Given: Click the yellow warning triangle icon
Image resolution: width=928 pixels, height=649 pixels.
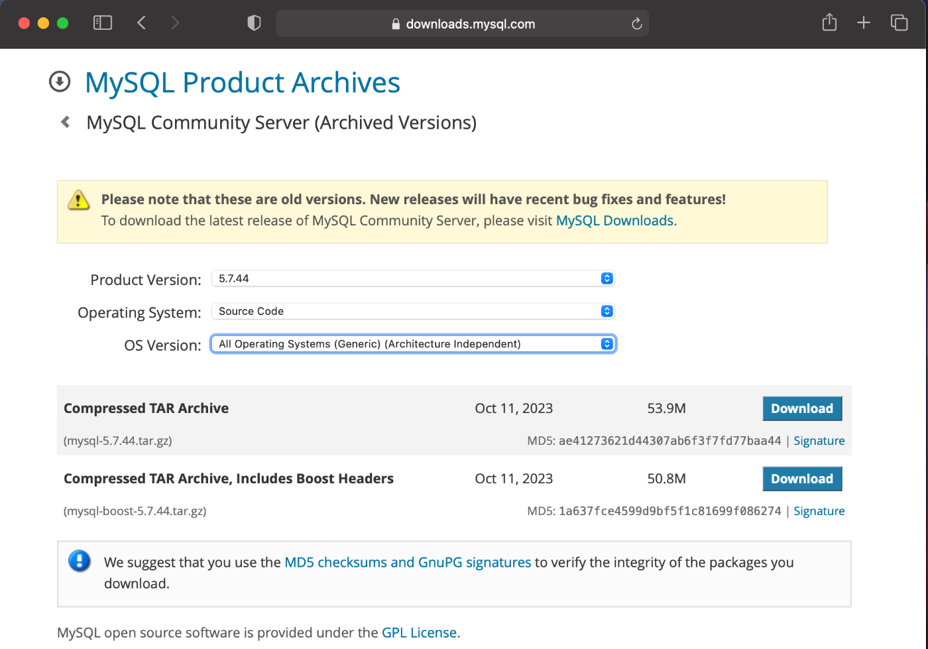Looking at the screenshot, I should click(x=78, y=200).
